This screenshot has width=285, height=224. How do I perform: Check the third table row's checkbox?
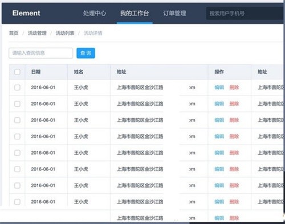(x=17, y=120)
